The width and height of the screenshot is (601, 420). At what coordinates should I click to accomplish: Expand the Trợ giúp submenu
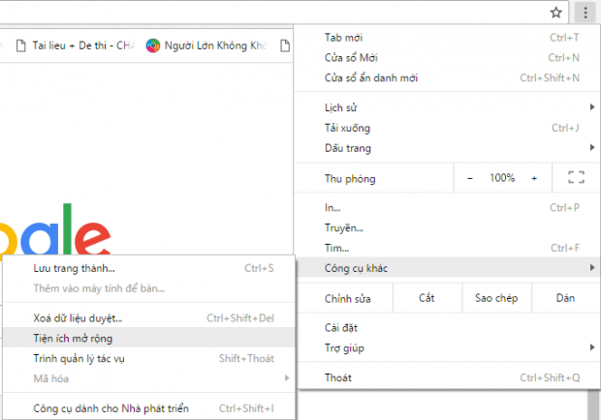tap(448, 347)
